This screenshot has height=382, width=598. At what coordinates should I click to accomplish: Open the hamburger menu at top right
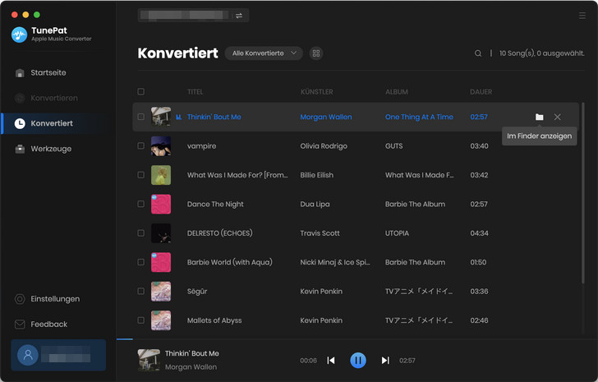pyautogui.click(x=582, y=16)
